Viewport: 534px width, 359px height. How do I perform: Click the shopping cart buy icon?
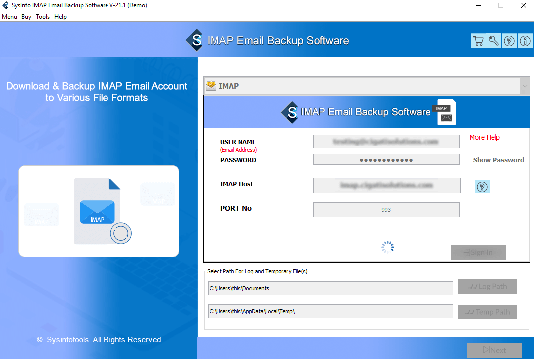[x=478, y=41]
